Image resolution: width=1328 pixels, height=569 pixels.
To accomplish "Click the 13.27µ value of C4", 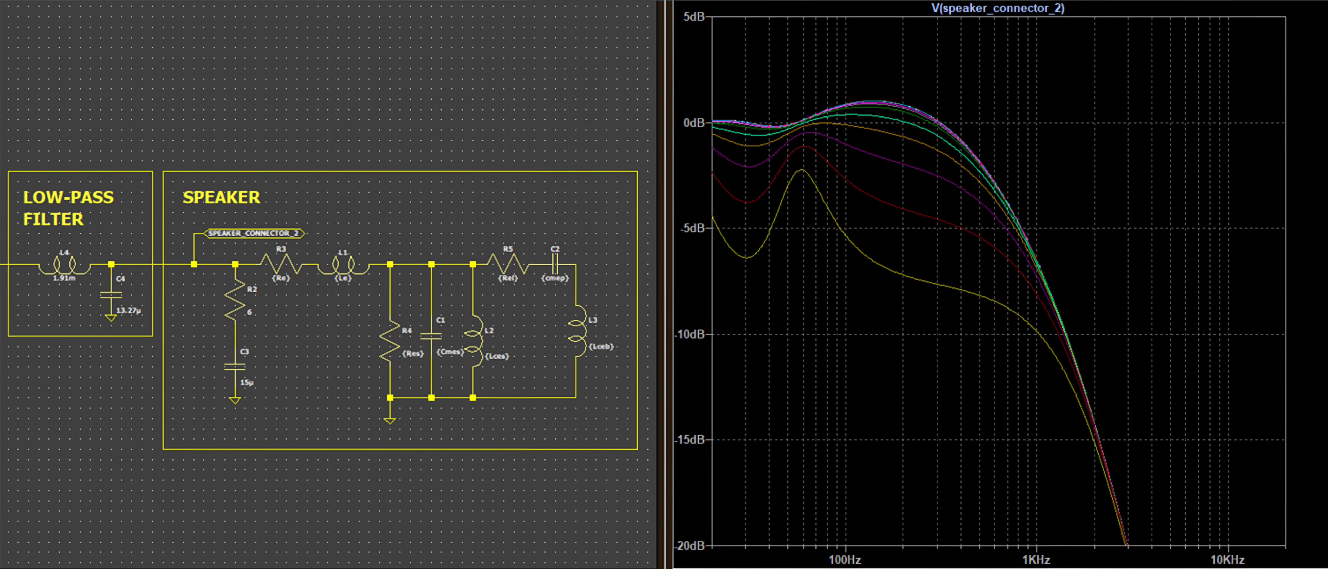I will (129, 311).
